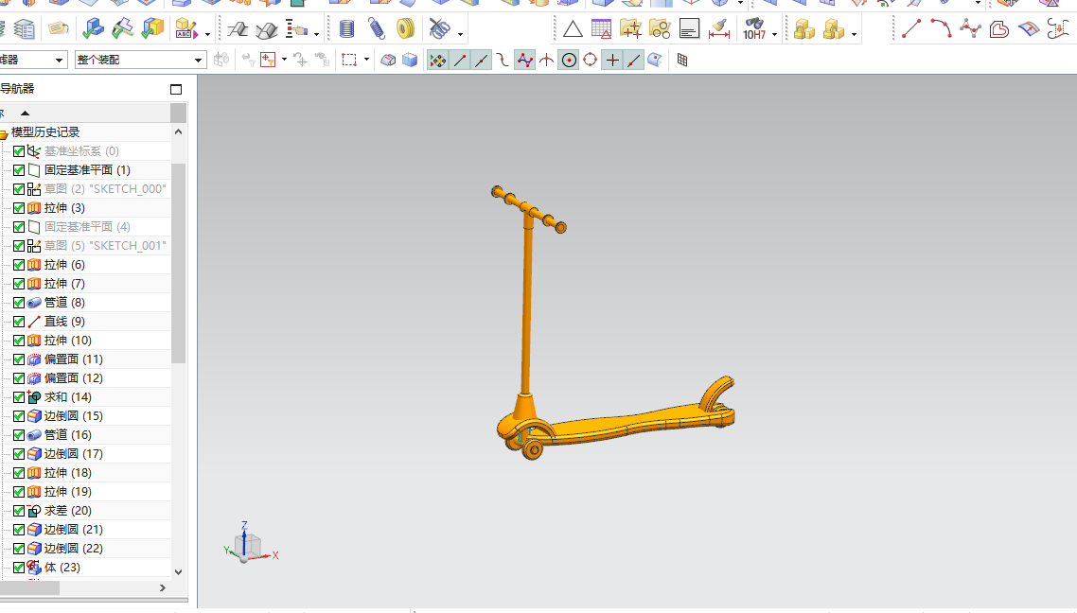Select the Line curve tool
1077x613 pixels.
911,28
